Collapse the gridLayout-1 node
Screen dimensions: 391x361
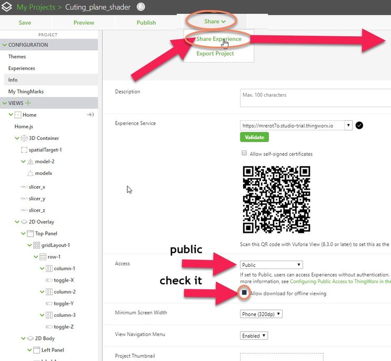point(29,245)
